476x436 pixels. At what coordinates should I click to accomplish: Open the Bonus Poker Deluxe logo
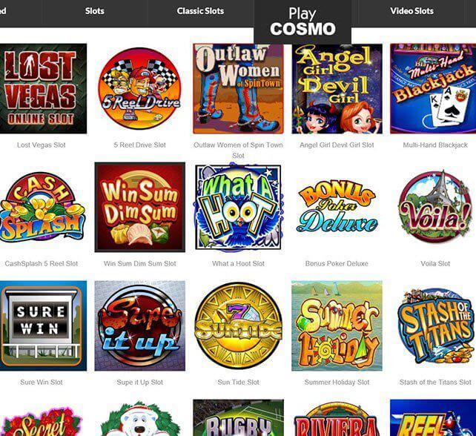(337, 207)
